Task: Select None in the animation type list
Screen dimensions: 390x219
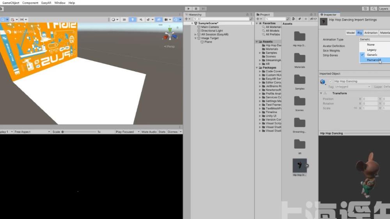Action: coord(374,45)
